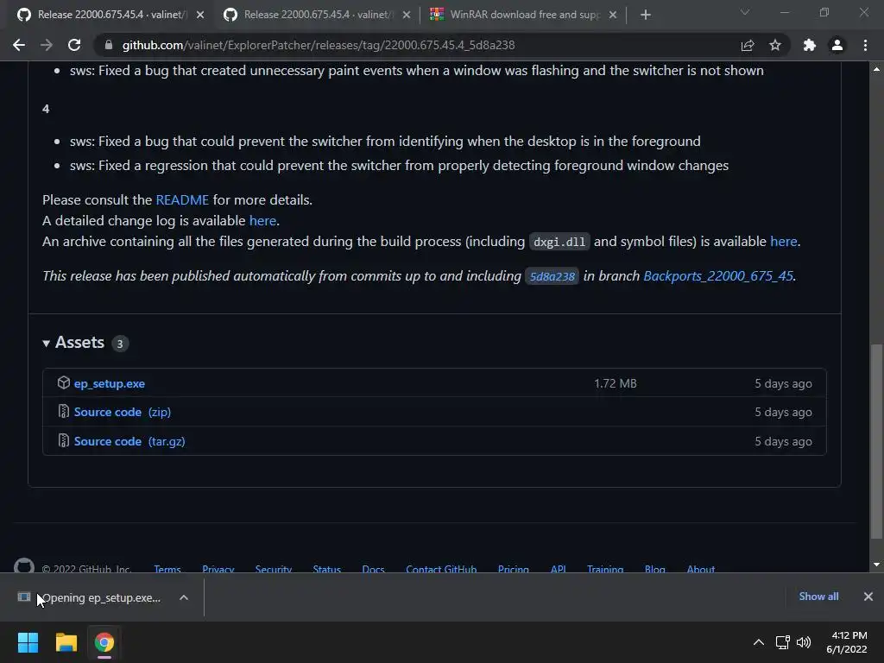Close the downloads bar
Viewport: 884px width, 663px height.
[x=868, y=597]
